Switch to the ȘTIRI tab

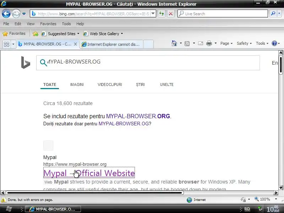coord(140,84)
